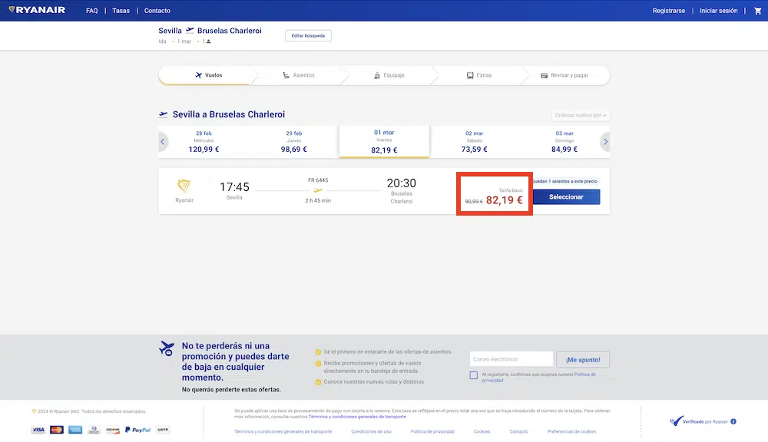Click the card icon in Revisar y pagar
The height and width of the screenshot is (442, 768).
pos(544,75)
